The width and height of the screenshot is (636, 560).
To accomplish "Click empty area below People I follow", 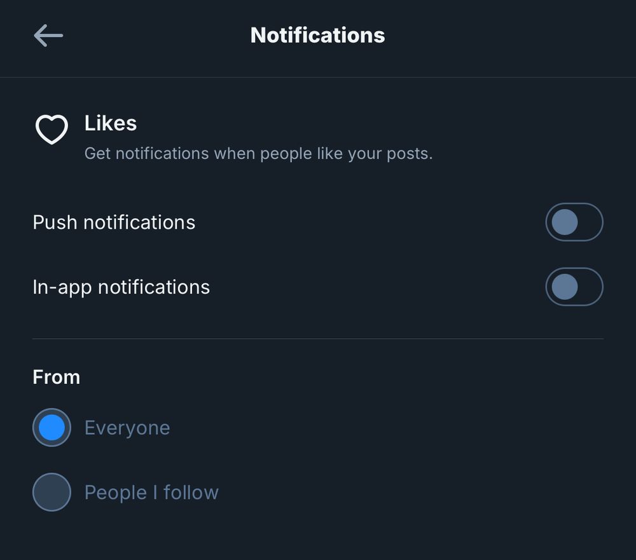I will [318, 536].
